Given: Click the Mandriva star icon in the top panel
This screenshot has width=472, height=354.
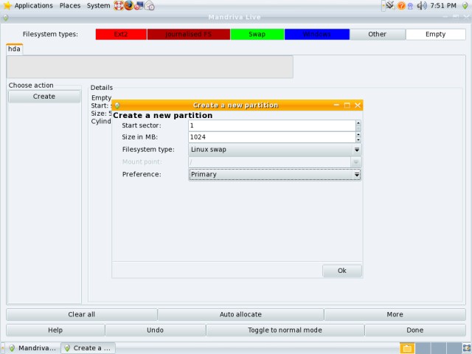Looking at the screenshot, I should [x=7, y=5].
